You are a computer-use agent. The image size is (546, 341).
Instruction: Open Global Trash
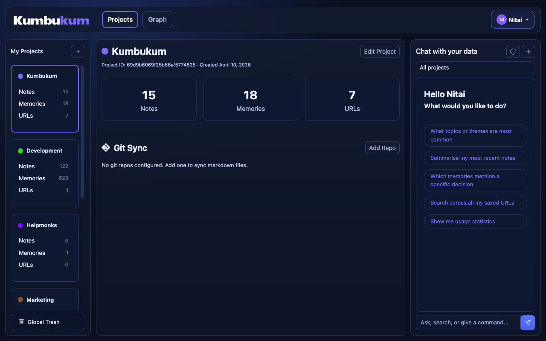coord(48,322)
